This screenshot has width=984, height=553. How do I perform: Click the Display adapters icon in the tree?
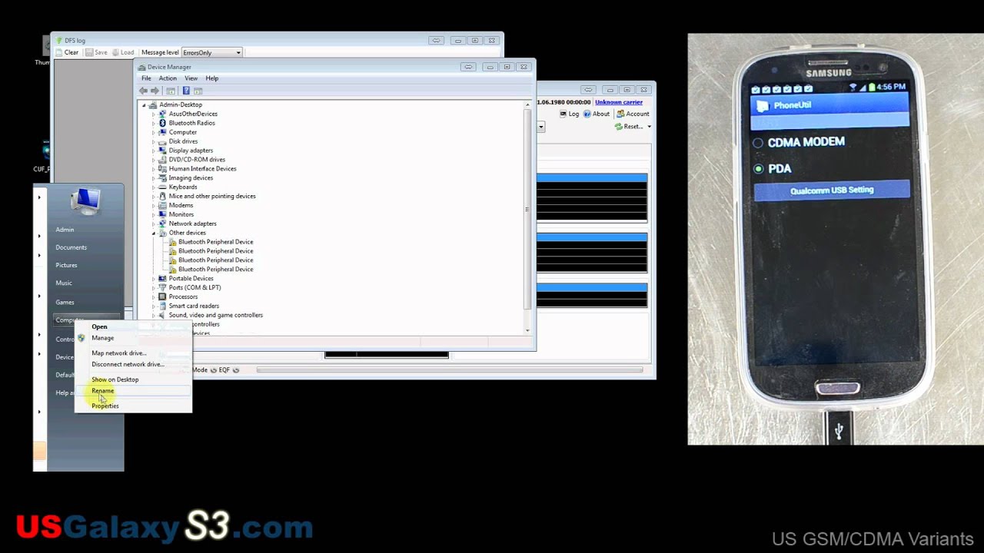pyautogui.click(x=162, y=151)
